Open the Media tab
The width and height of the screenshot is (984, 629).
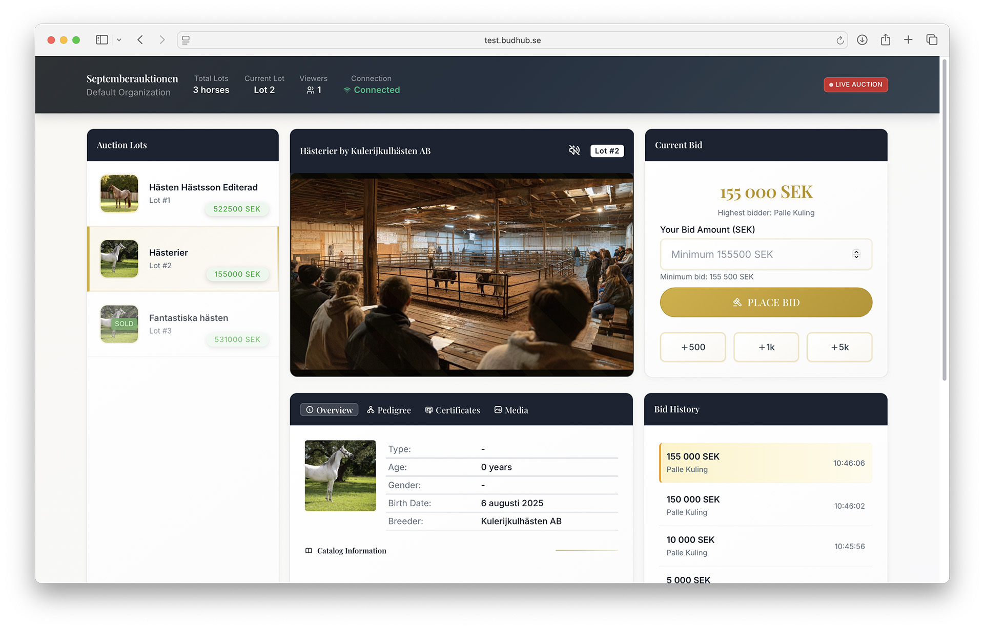[511, 410]
